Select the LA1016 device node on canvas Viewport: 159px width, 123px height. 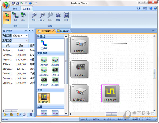[79, 69]
